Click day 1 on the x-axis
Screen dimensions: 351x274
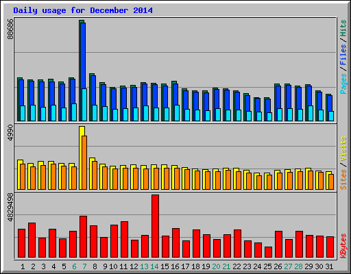coord(23,266)
